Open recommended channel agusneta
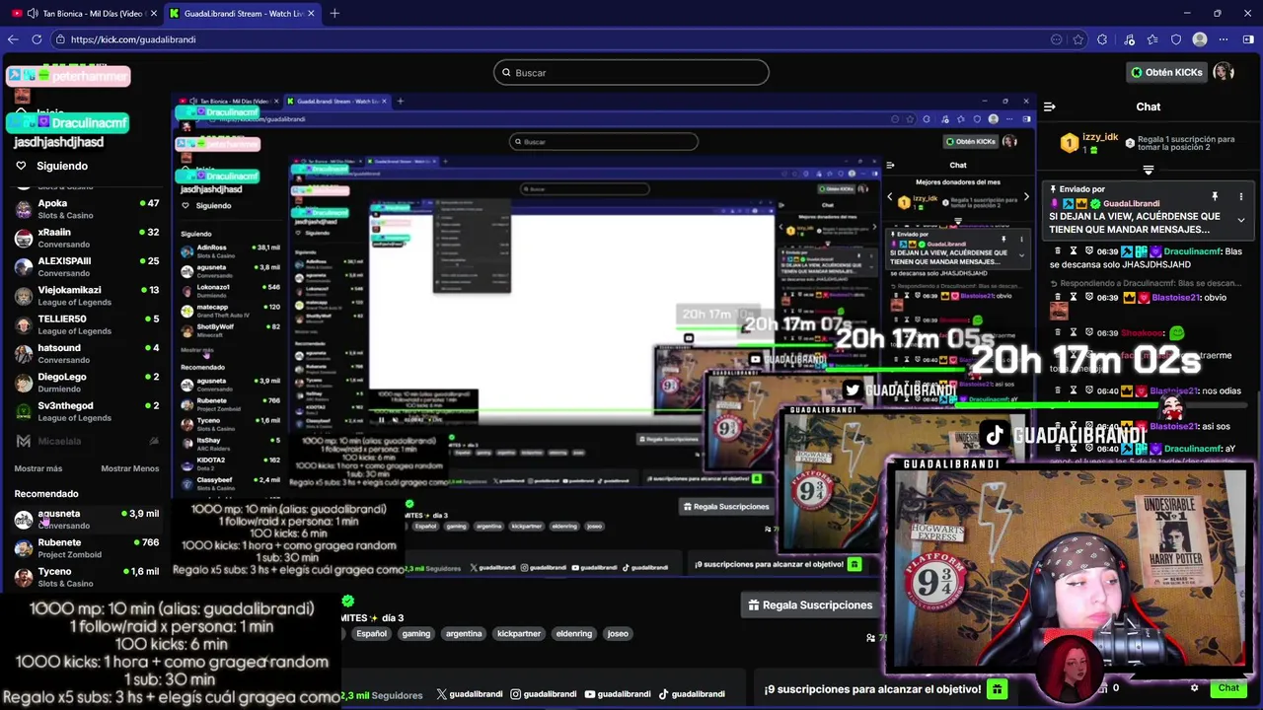The width and height of the screenshot is (1263, 710). (x=87, y=519)
